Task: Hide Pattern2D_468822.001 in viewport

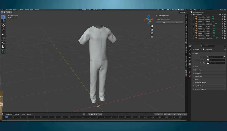Action: [222, 24]
